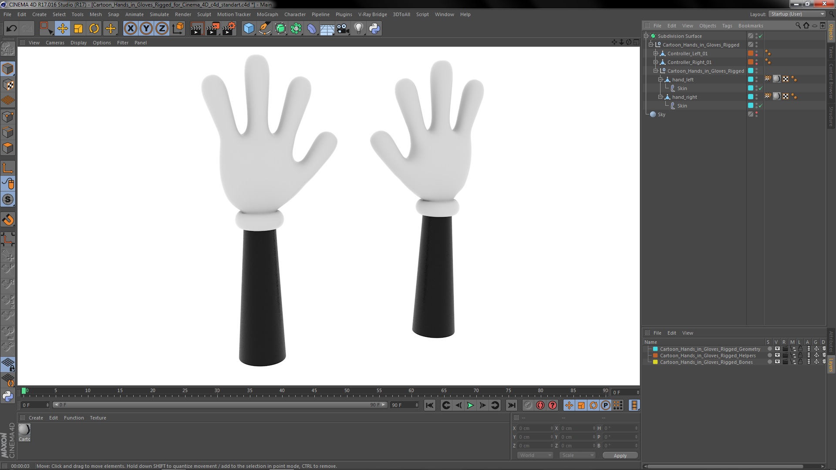Click the Camera object icon

343,29
